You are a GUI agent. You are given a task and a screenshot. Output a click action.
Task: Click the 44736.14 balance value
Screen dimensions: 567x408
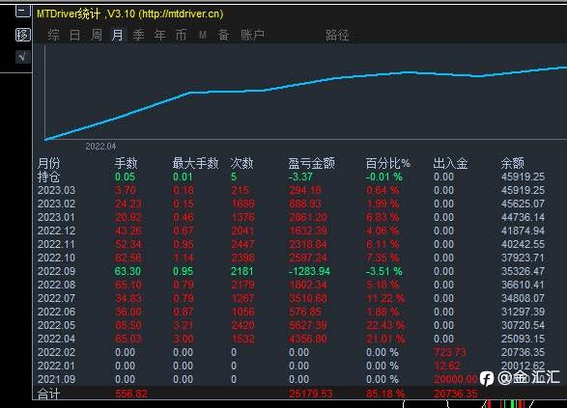pos(523,217)
